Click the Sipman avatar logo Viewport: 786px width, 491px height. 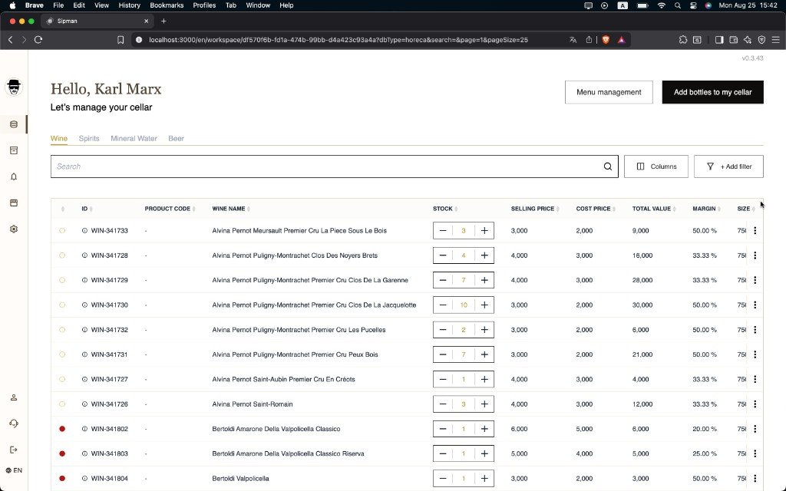[x=14, y=87]
